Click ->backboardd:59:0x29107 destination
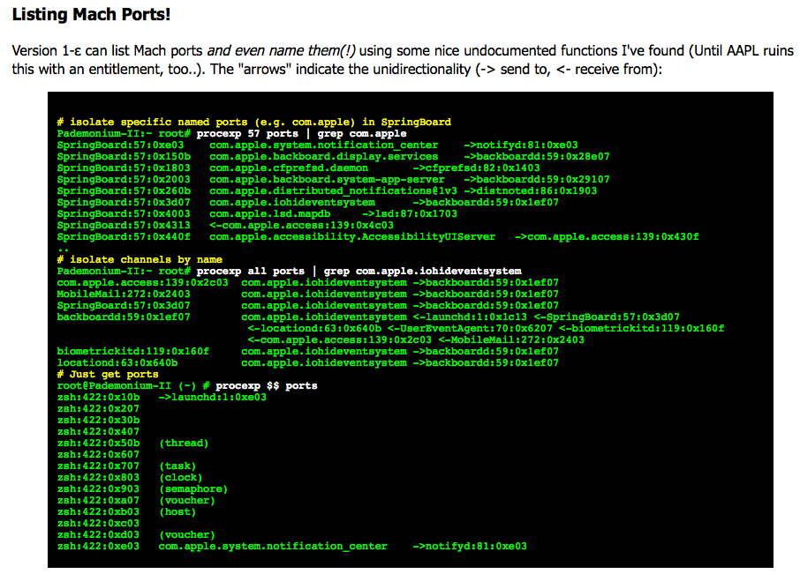The image size is (800, 574). tap(537, 179)
